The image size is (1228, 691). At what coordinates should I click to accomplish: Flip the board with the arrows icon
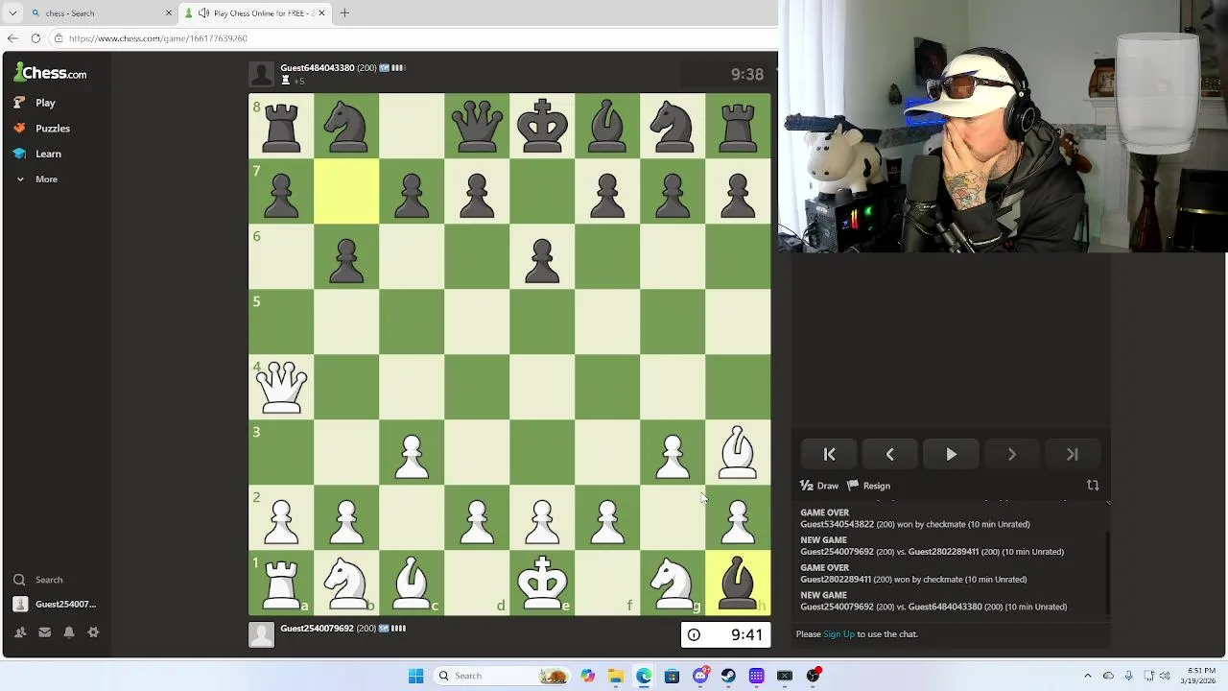(1093, 486)
